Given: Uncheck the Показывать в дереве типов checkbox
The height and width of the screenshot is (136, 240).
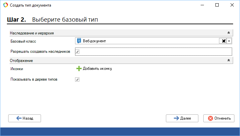Looking at the screenshot, I should pyautogui.click(x=77, y=79).
